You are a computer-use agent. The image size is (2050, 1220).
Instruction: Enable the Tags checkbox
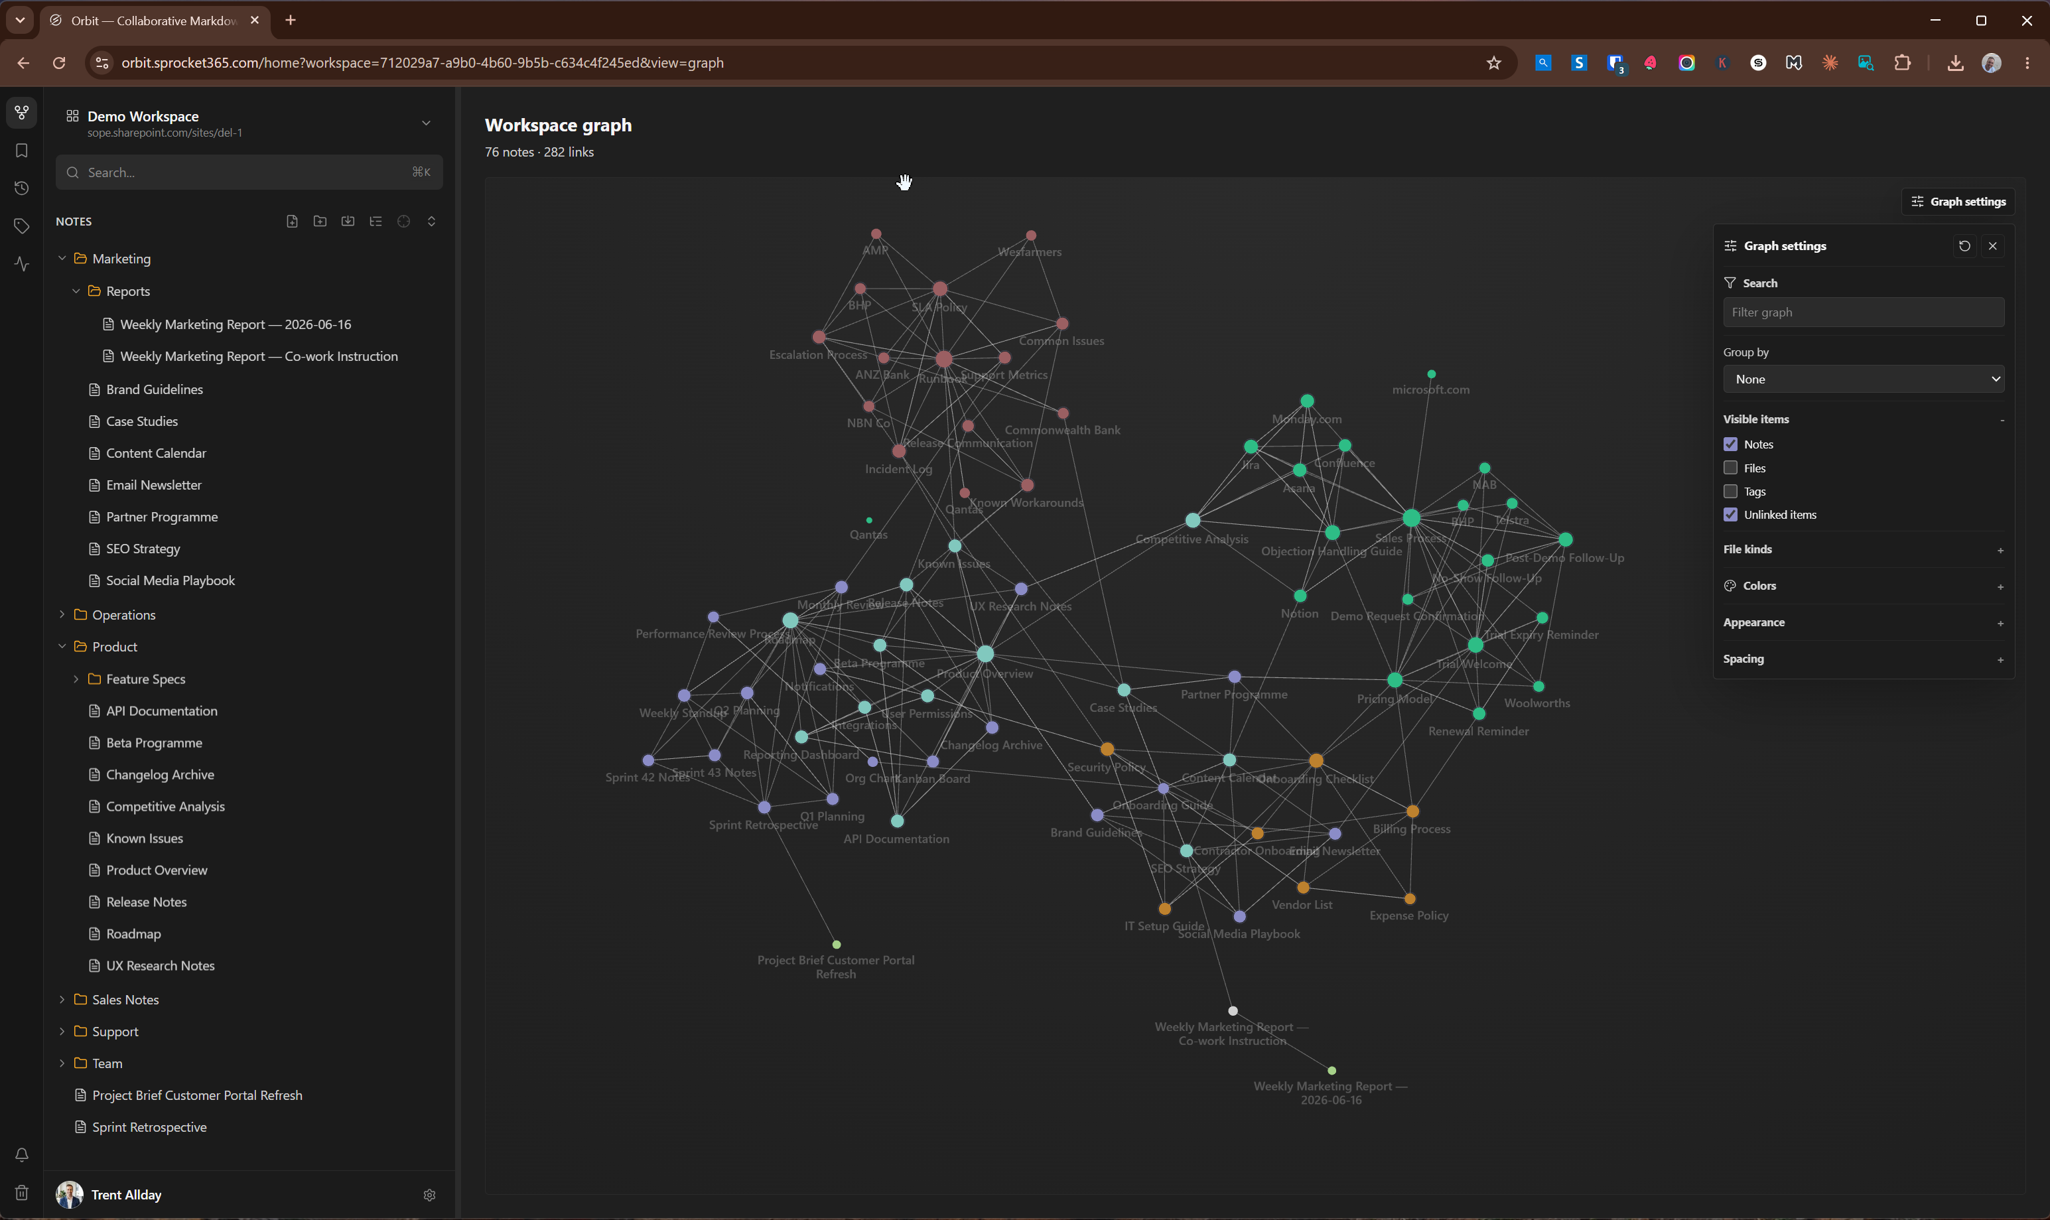pyautogui.click(x=1730, y=491)
